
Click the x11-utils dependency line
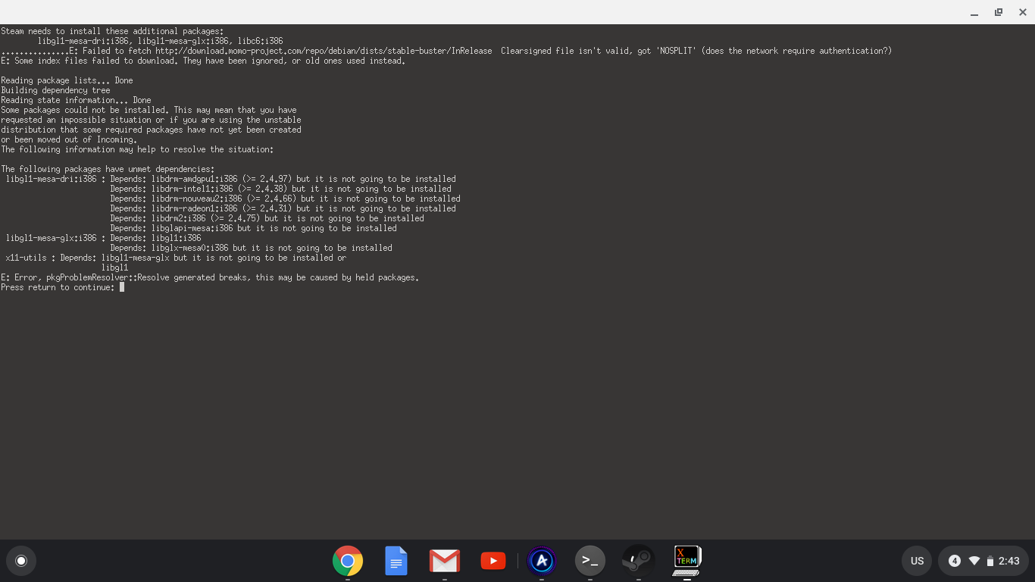(176, 258)
